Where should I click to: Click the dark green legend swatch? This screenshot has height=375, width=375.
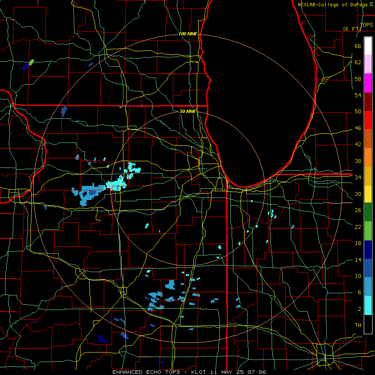368,212
